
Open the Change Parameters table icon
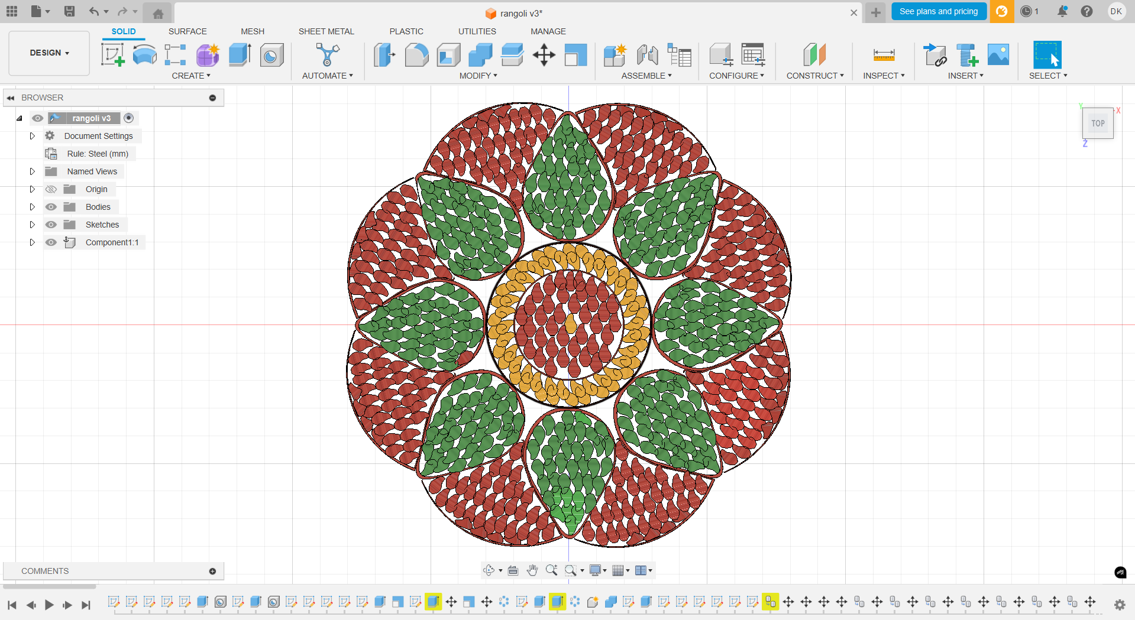[753, 55]
